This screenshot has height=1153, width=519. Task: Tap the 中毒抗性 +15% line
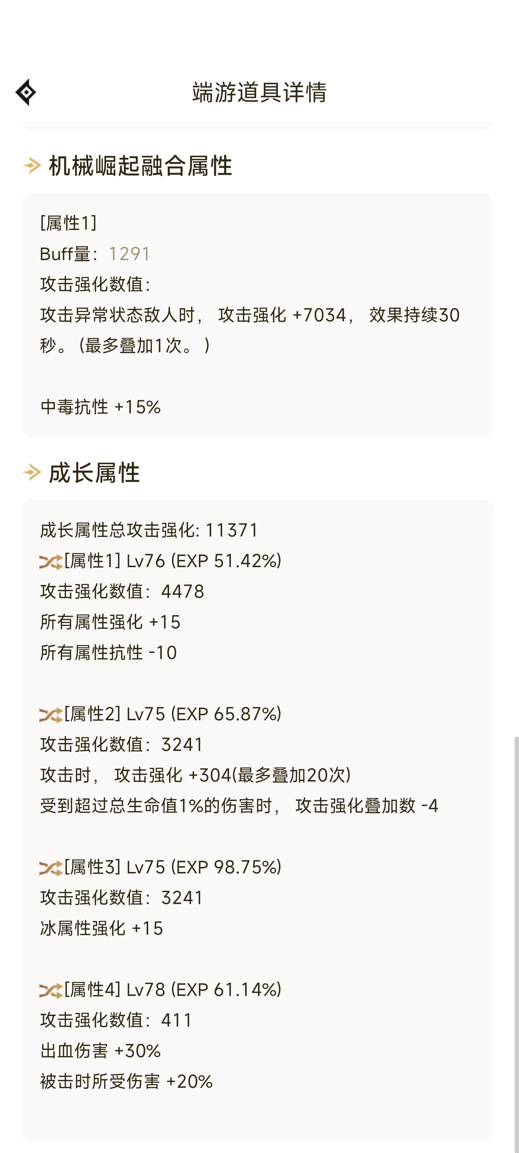click(x=100, y=406)
